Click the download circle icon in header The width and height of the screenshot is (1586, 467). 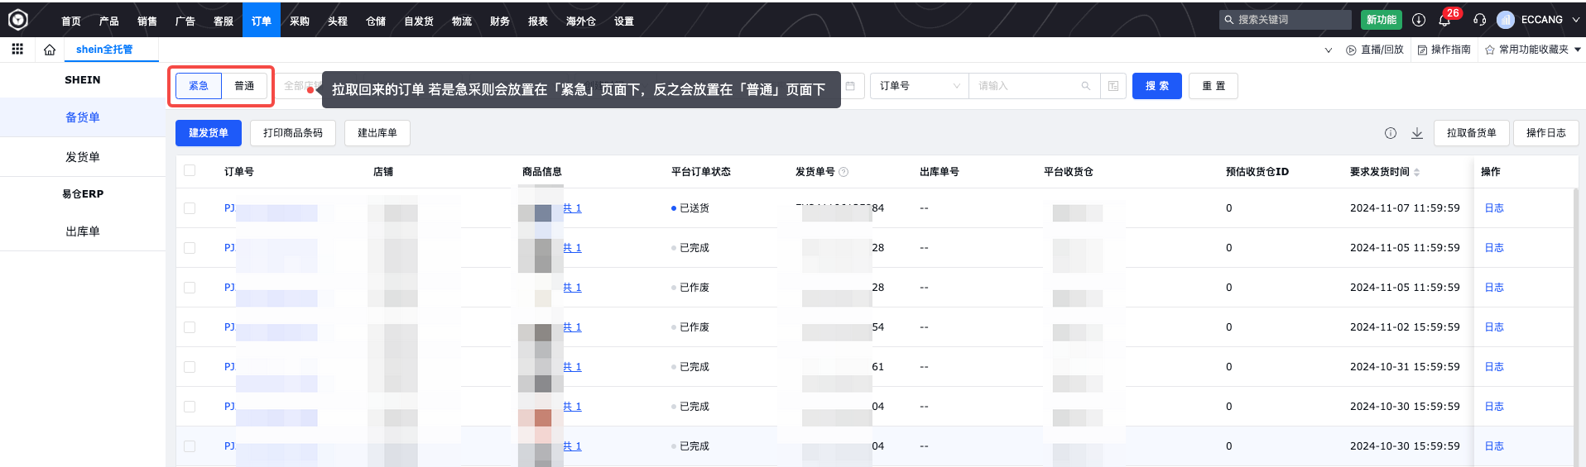(x=1419, y=20)
